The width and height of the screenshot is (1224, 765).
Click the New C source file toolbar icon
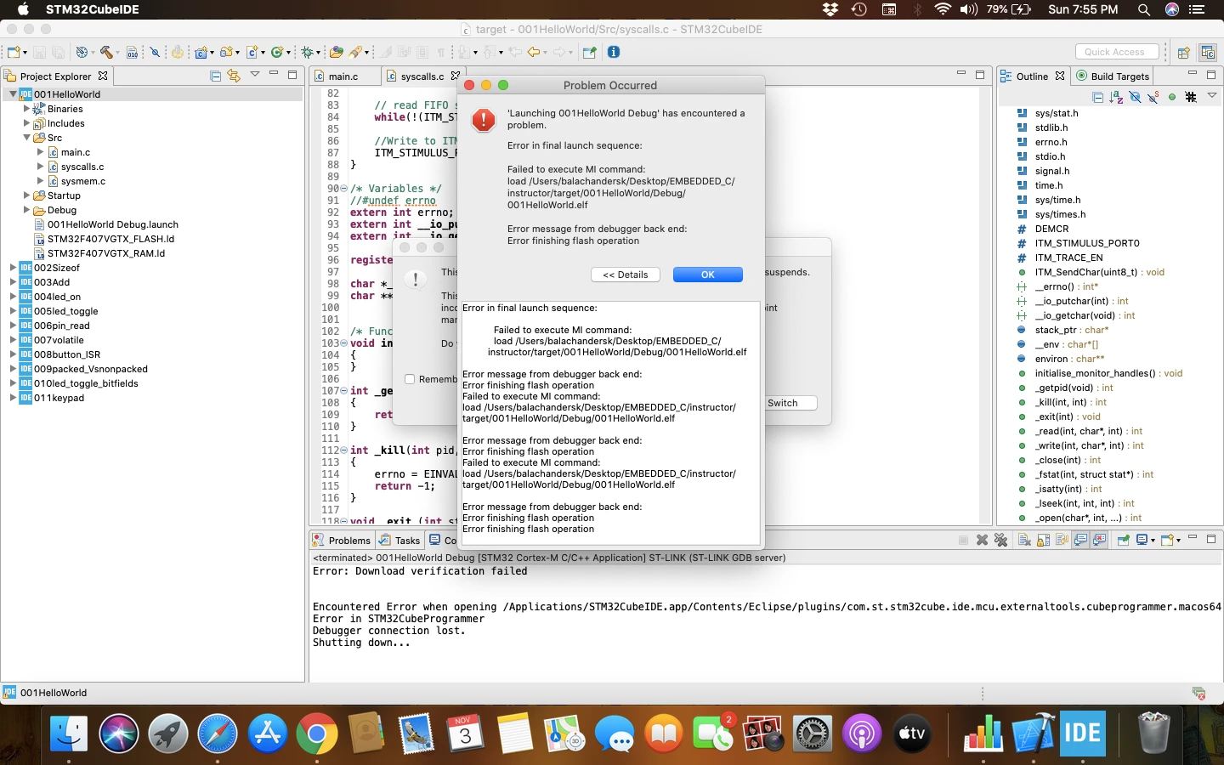252,52
